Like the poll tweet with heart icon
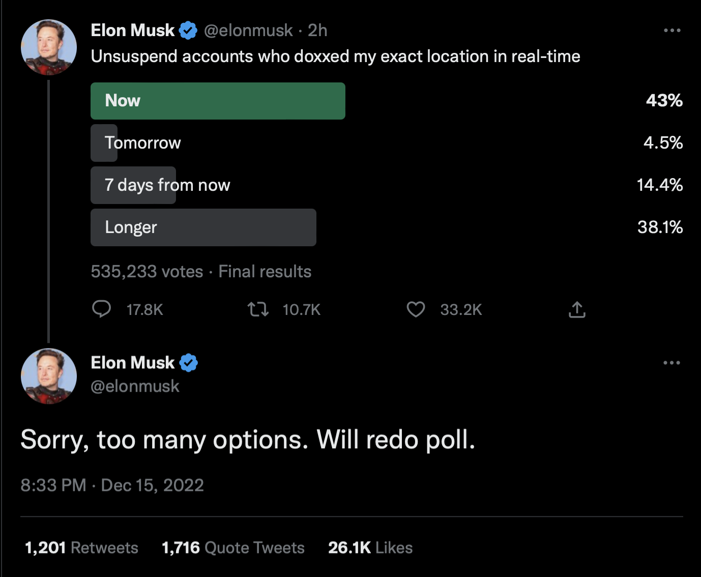 click(416, 309)
